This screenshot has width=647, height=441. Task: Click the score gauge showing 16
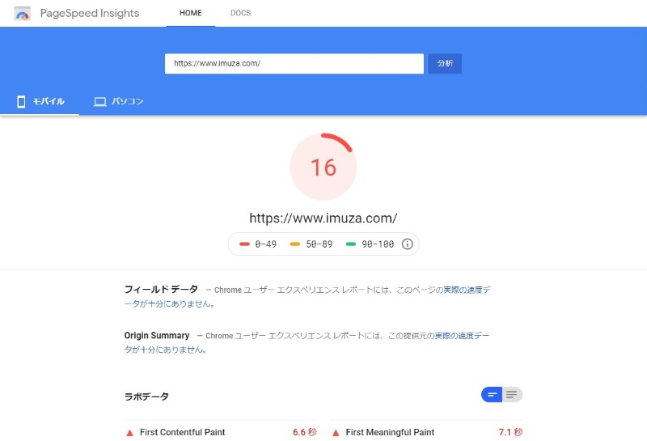(323, 167)
